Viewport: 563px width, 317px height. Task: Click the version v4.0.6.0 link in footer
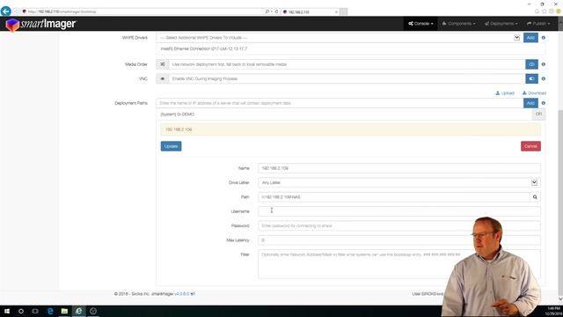point(182,294)
